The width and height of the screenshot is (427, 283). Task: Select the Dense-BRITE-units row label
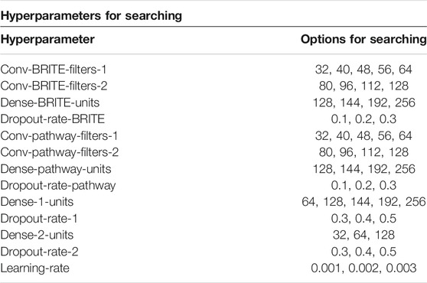point(50,102)
